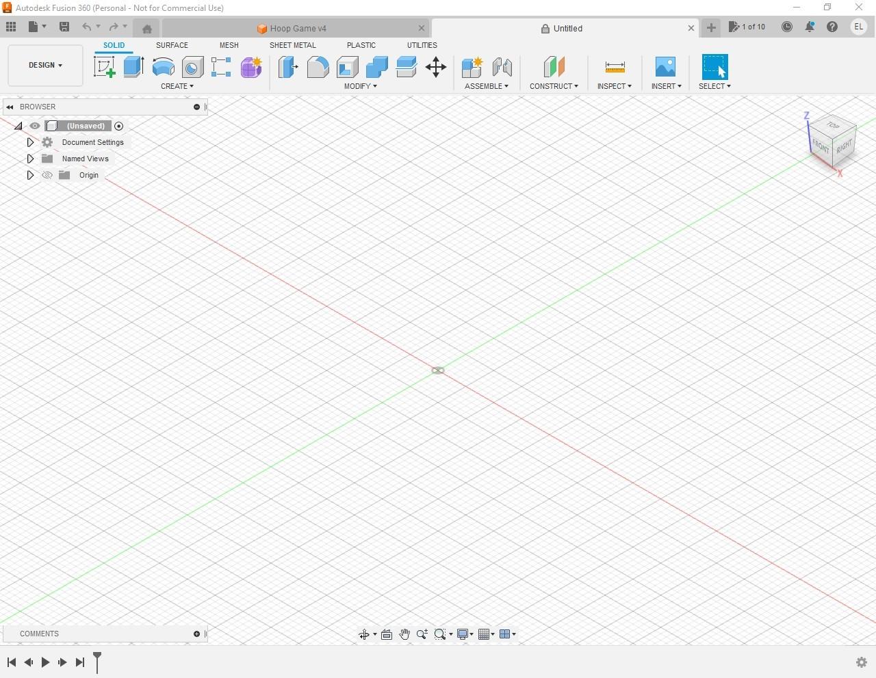Screen dimensions: 876x678
Task: Select the Create Sketch tool
Action: click(104, 67)
